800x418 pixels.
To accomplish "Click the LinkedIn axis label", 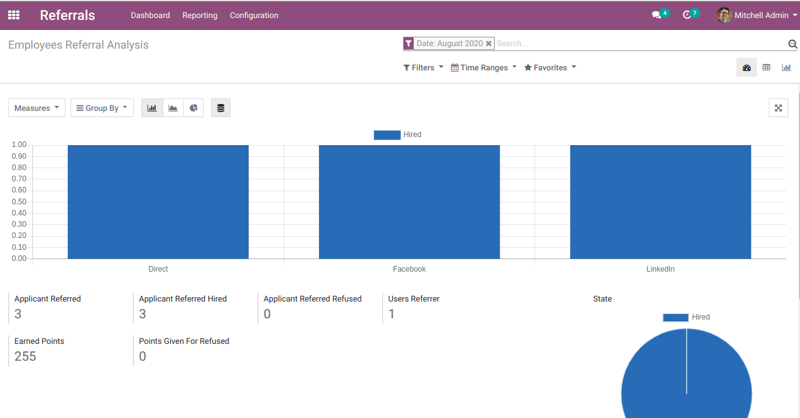I will pyautogui.click(x=660, y=269).
